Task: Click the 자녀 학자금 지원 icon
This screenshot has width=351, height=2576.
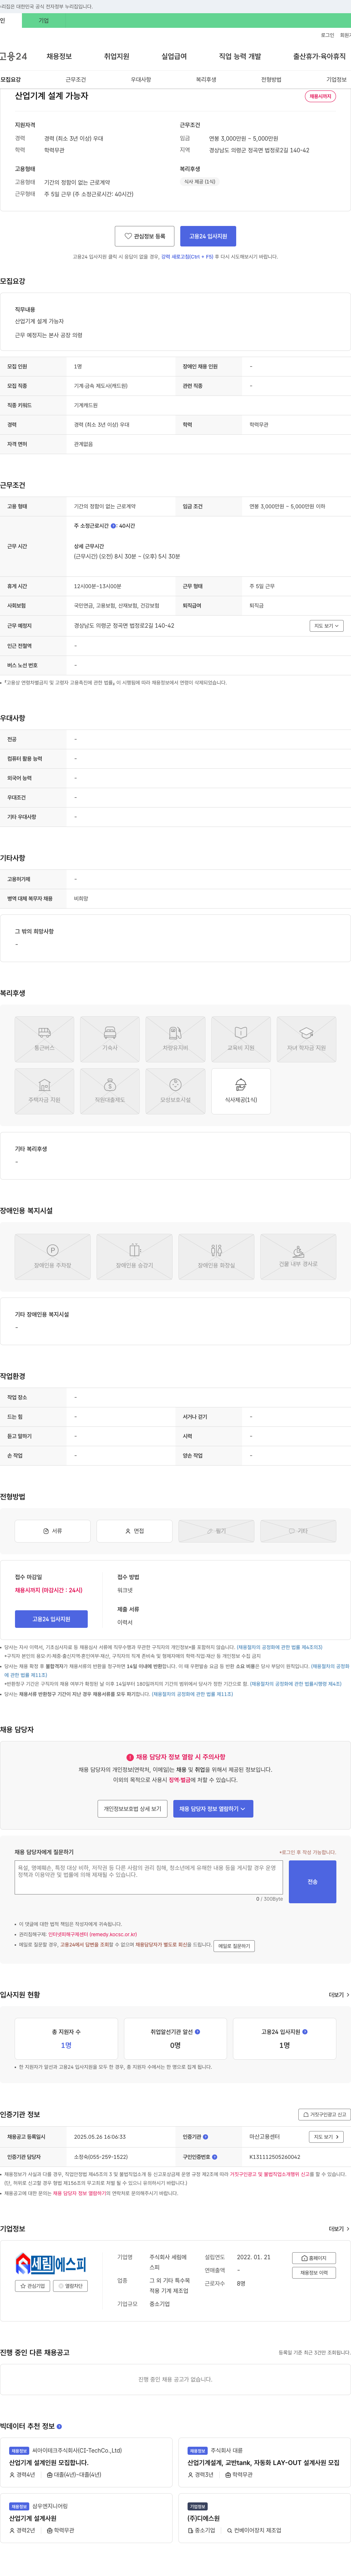Action: (306, 1039)
